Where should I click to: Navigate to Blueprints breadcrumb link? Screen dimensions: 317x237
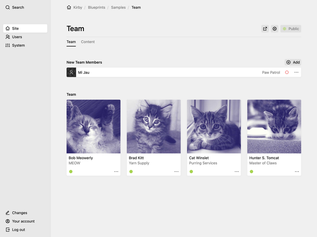coord(96,7)
